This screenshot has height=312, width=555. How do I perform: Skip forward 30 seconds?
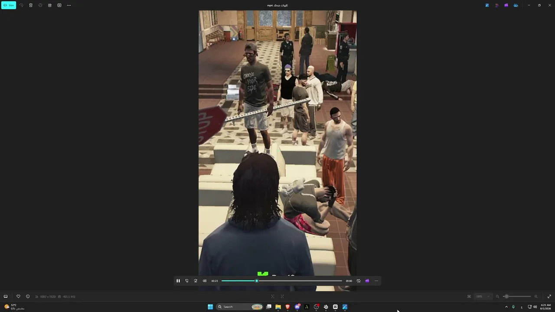[196, 281]
